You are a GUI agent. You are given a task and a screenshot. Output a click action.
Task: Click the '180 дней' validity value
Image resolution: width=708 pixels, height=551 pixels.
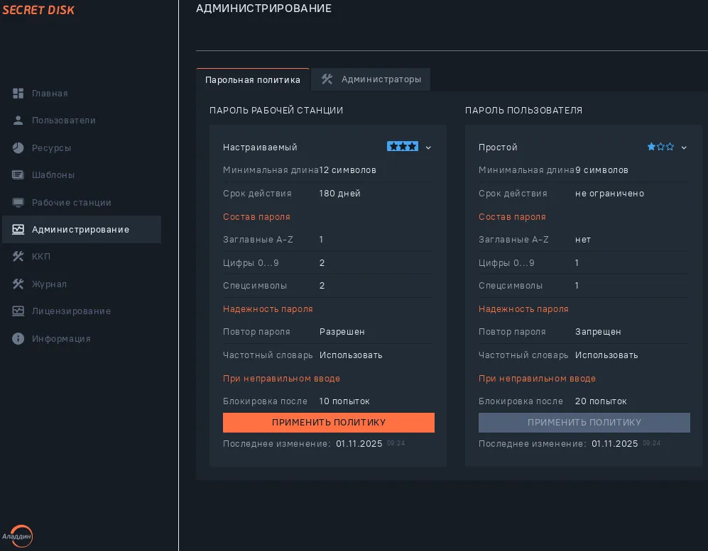[x=340, y=194]
